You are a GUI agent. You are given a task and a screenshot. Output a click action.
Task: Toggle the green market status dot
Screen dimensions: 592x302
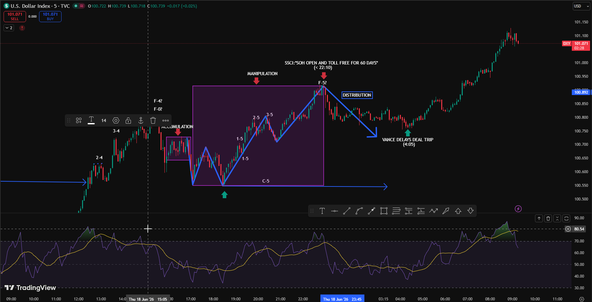(76, 6)
